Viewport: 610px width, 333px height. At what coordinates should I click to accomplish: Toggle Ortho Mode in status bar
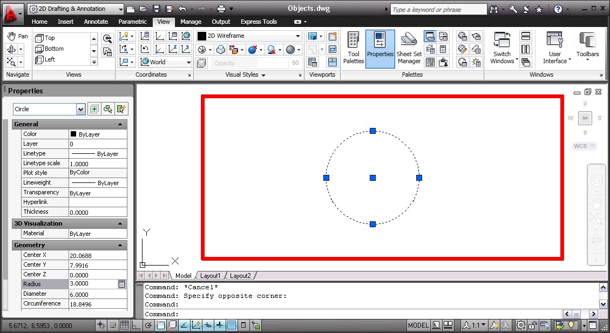point(136,325)
